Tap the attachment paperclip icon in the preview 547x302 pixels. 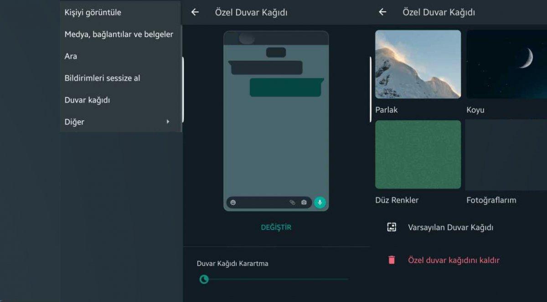point(292,202)
